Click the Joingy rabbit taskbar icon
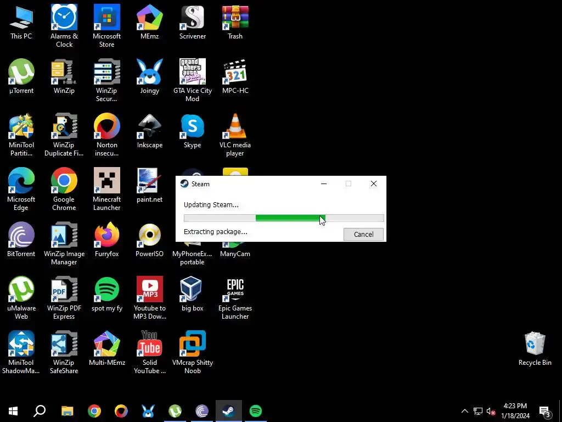562x422 pixels. coord(148,411)
